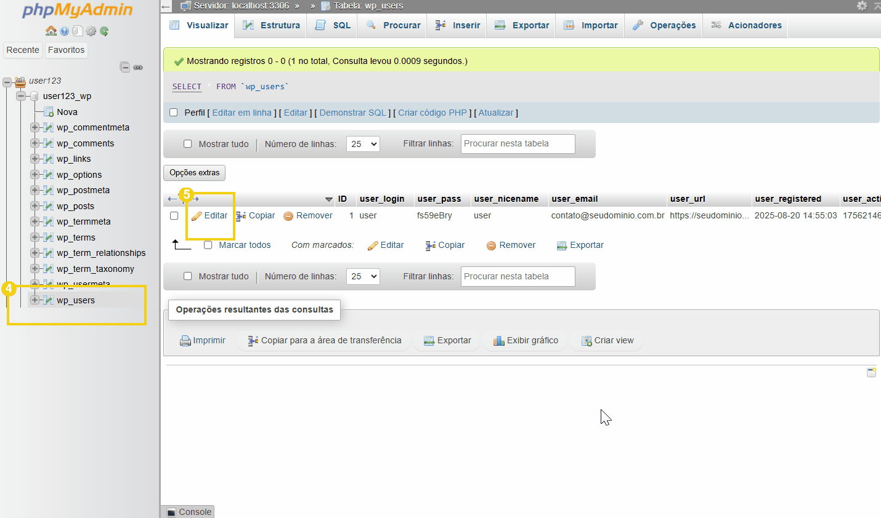Open the lower Número de linhas dropdown
This screenshot has height=518, width=881.
(x=363, y=276)
